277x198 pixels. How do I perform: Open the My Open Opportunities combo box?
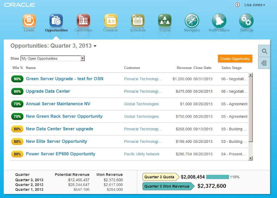53,58
